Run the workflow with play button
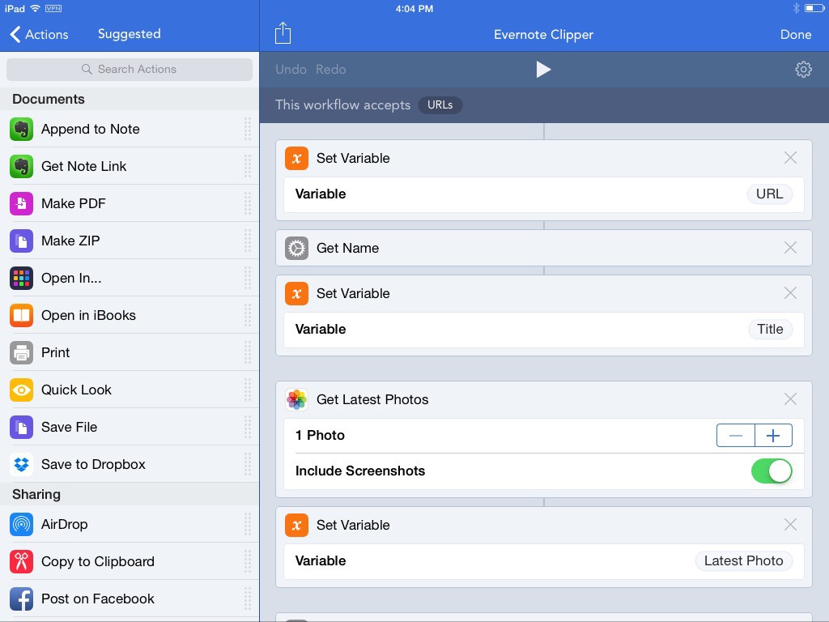 pos(543,70)
